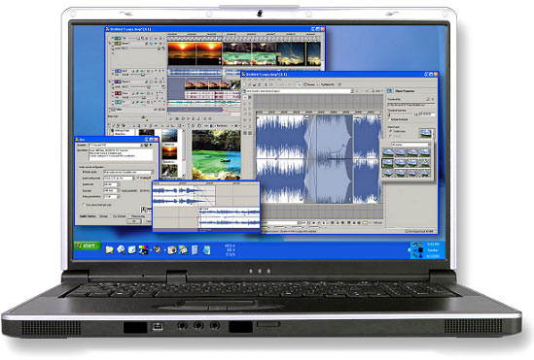Toggle the checkbox under the Object fade section
Image resolution: width=534 pixels, height=360 pixels.
coord(391,131)
